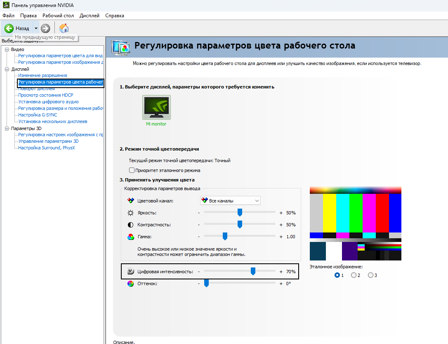
Task: Open the Back button history dropdown arrow
Action: [x=36, y=28]
